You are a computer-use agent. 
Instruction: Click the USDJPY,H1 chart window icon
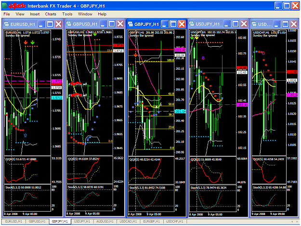192,24
